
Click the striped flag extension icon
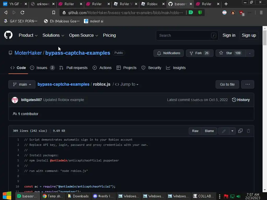(x=224, y=12)
